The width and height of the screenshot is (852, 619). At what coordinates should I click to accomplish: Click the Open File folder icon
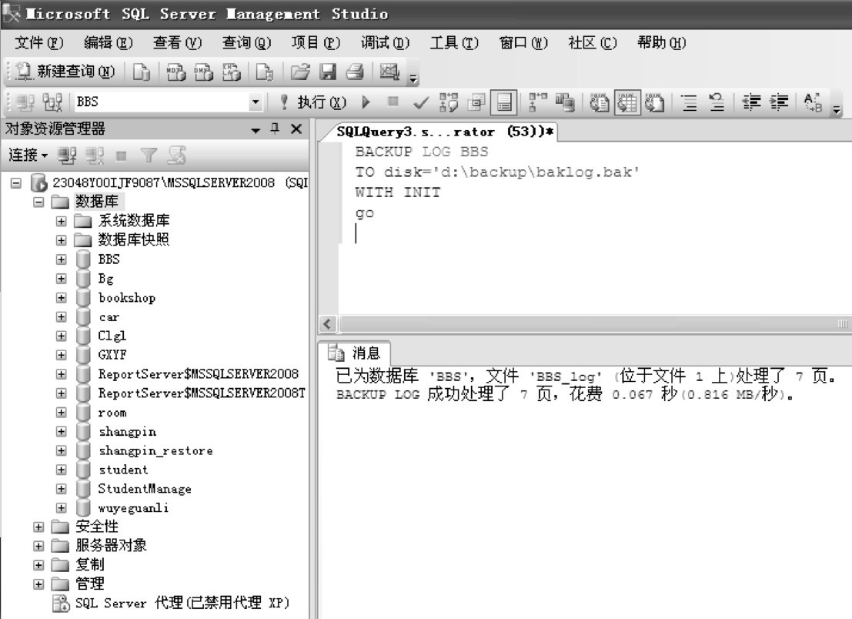click(x=300, y=72)
